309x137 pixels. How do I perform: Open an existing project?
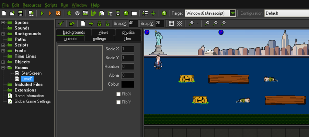pos(12,13)
